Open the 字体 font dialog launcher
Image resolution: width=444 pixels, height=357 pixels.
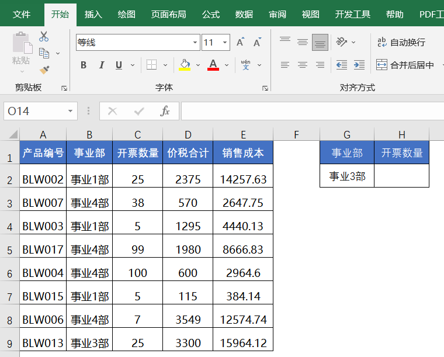(265, 88)
